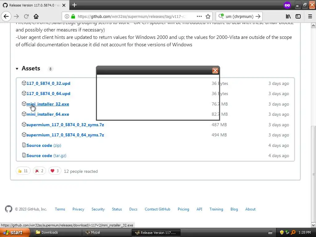Click party popper reaction with 2
This screenshot has width=316, height=237.
(x=39, y=171)
